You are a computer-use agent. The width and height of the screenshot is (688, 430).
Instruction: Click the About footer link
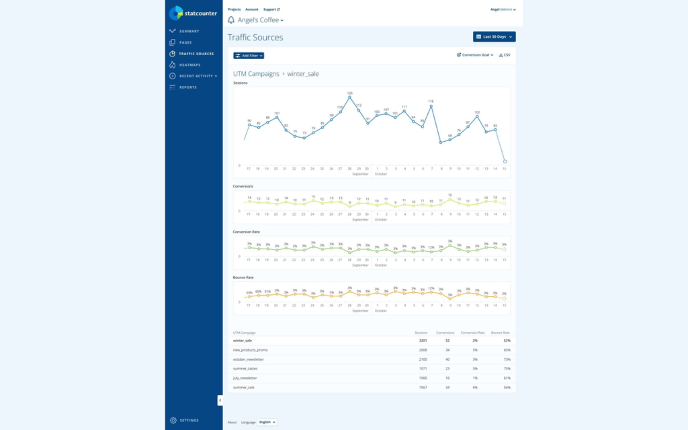(x=232, y=422)
